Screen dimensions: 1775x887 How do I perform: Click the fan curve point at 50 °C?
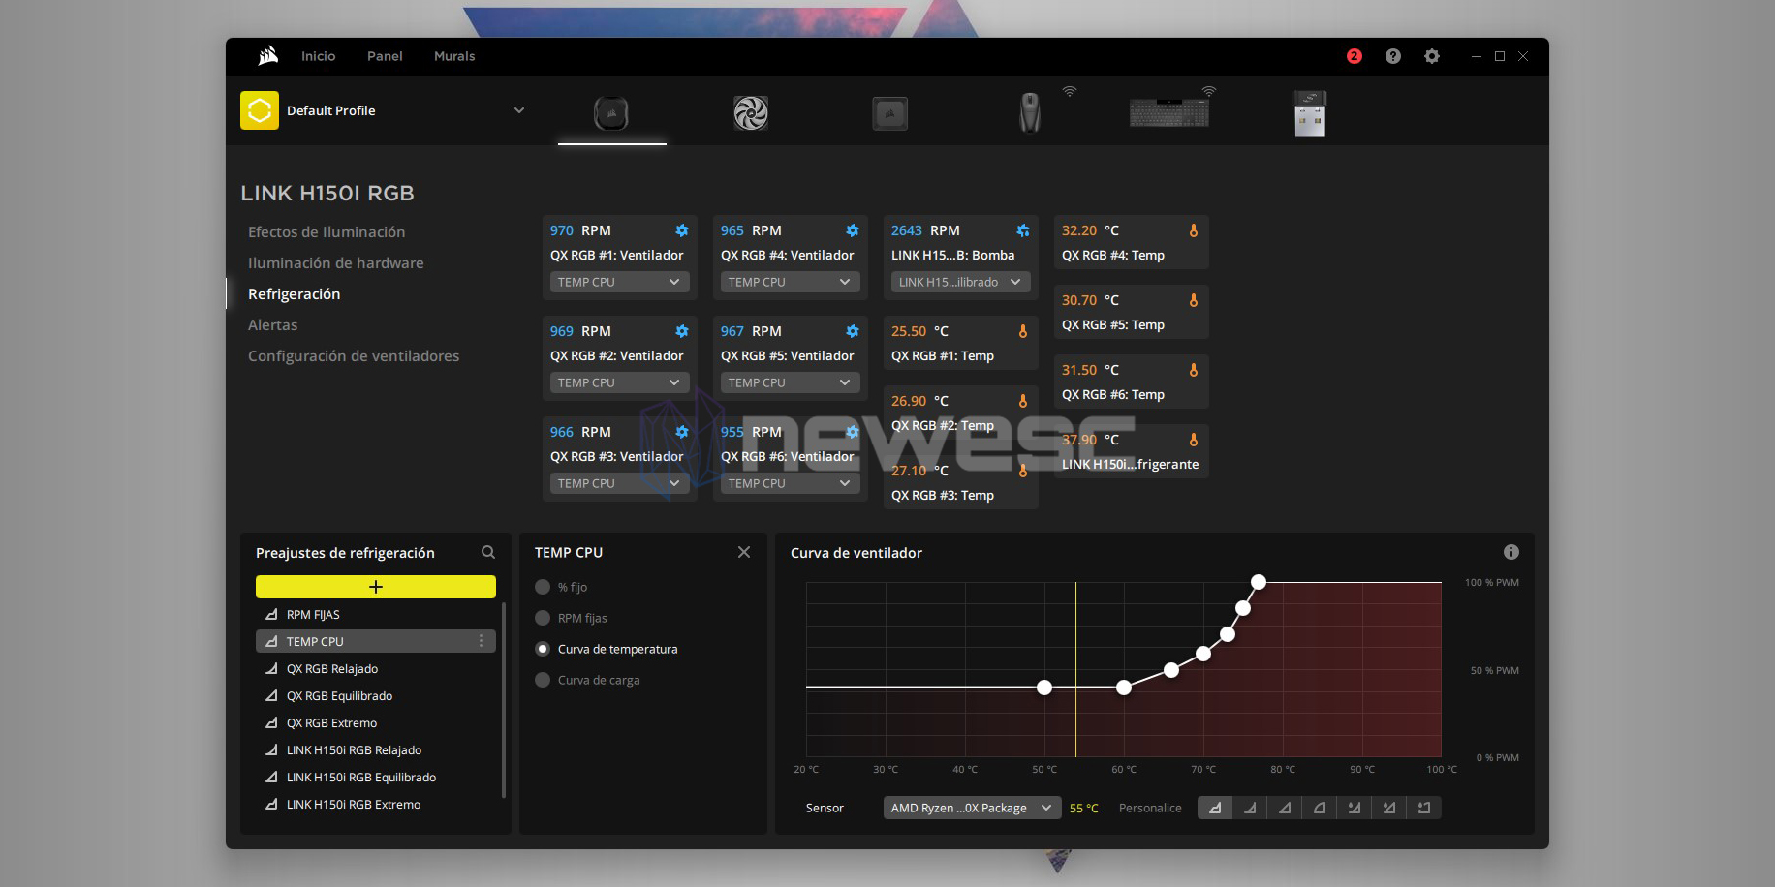coord(1044,688)
